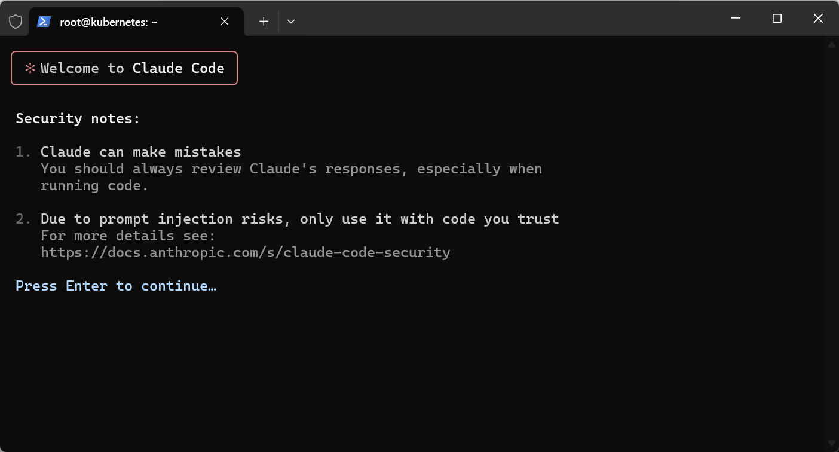Click the Claude can make mistakes line

[x=141, y=152]
